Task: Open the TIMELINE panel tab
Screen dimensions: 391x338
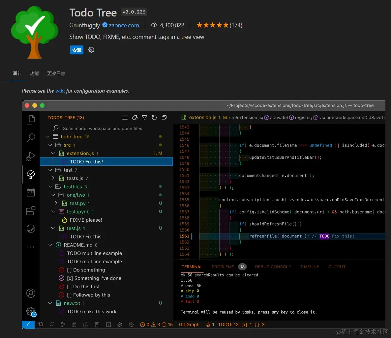Action: click(x=310, y=267)
